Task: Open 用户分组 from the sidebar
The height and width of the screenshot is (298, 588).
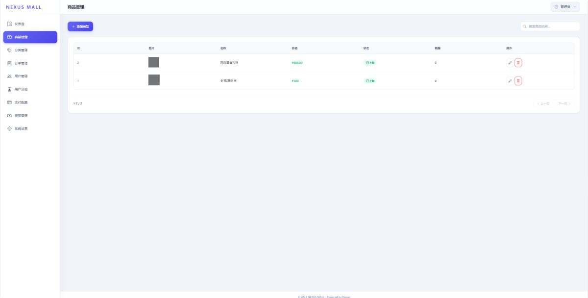Action: pyautogui.click(x=30, y=89)
